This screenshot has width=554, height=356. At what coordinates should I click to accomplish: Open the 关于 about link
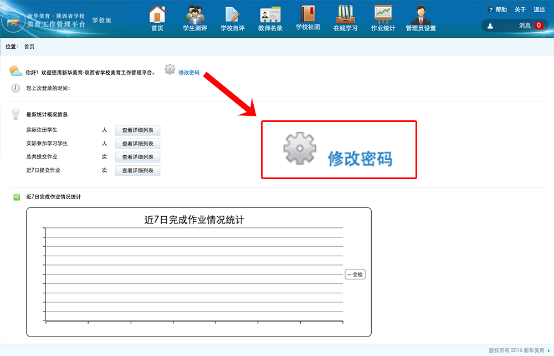pyautogui.click(x=520, y=9)
